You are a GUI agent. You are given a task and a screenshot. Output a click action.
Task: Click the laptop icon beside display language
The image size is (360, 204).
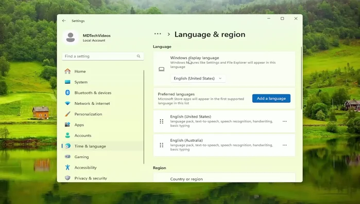pos(161,69)
